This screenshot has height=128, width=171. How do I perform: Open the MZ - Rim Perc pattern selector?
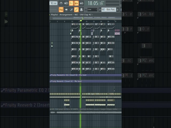(109, 10)
